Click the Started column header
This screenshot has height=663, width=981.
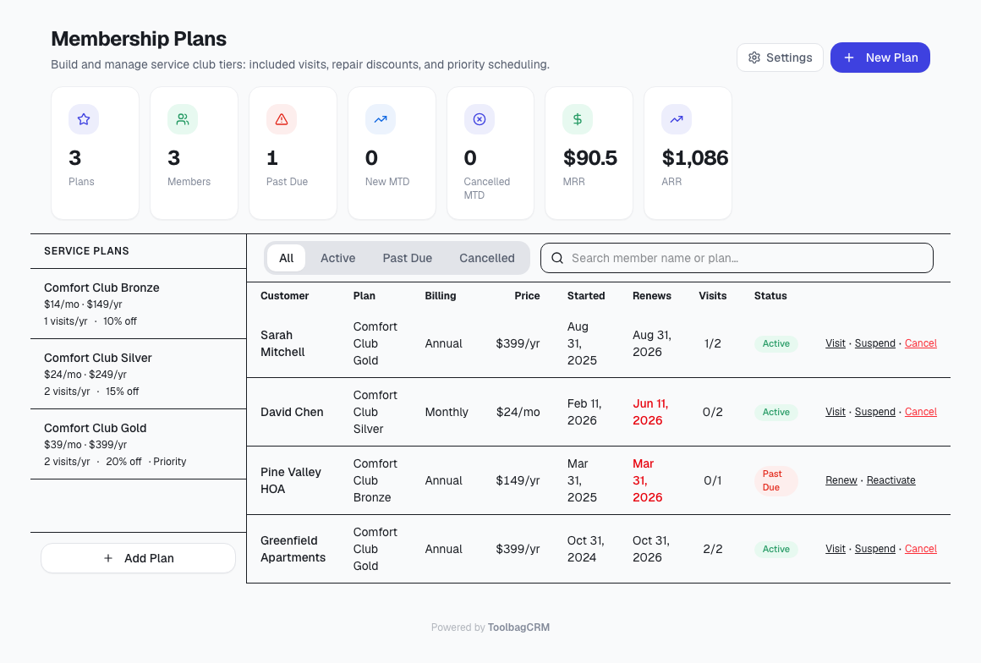[586, 296]
